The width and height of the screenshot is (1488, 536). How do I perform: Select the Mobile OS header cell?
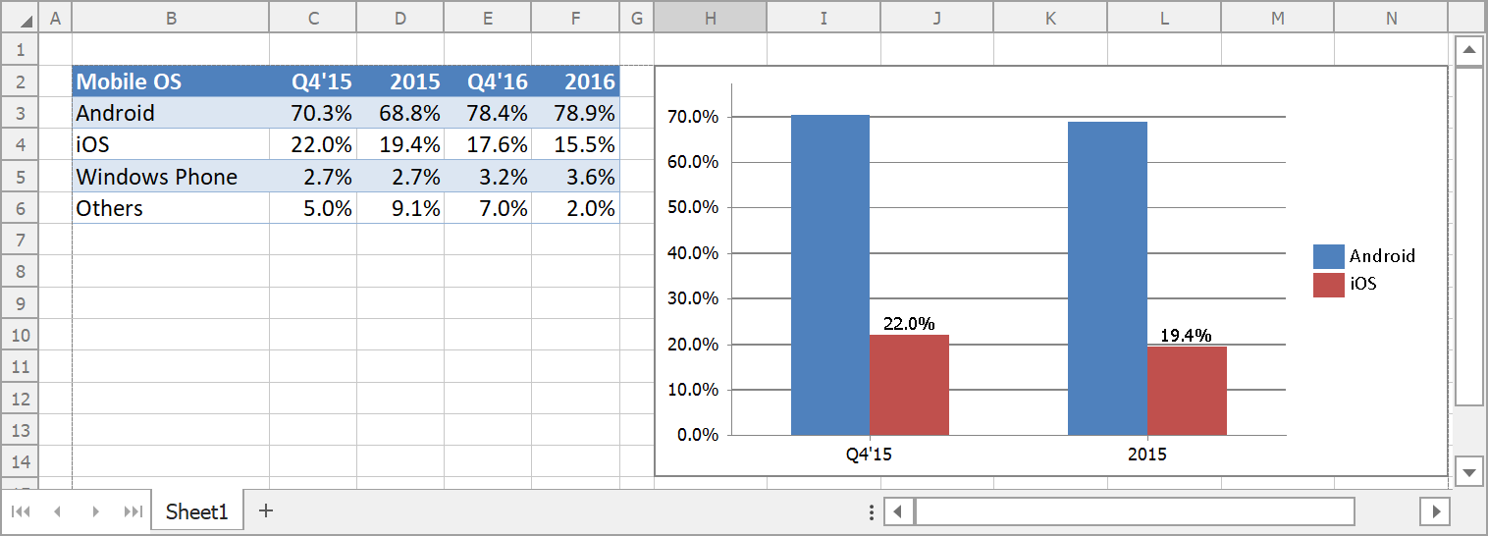tap(170, 81)
